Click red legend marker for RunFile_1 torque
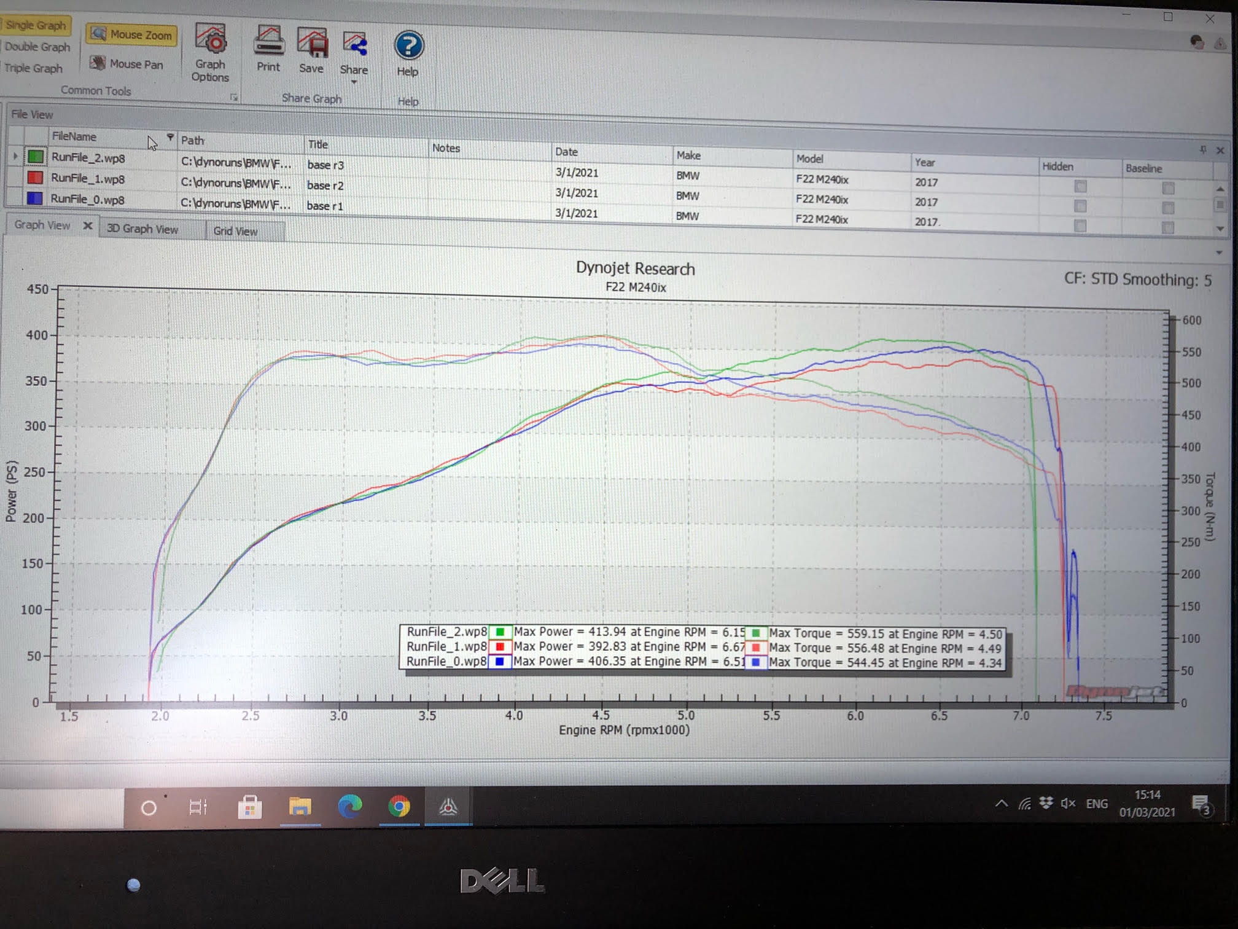This screenshot has height=929, width=1238. click(x=756, y=648)
